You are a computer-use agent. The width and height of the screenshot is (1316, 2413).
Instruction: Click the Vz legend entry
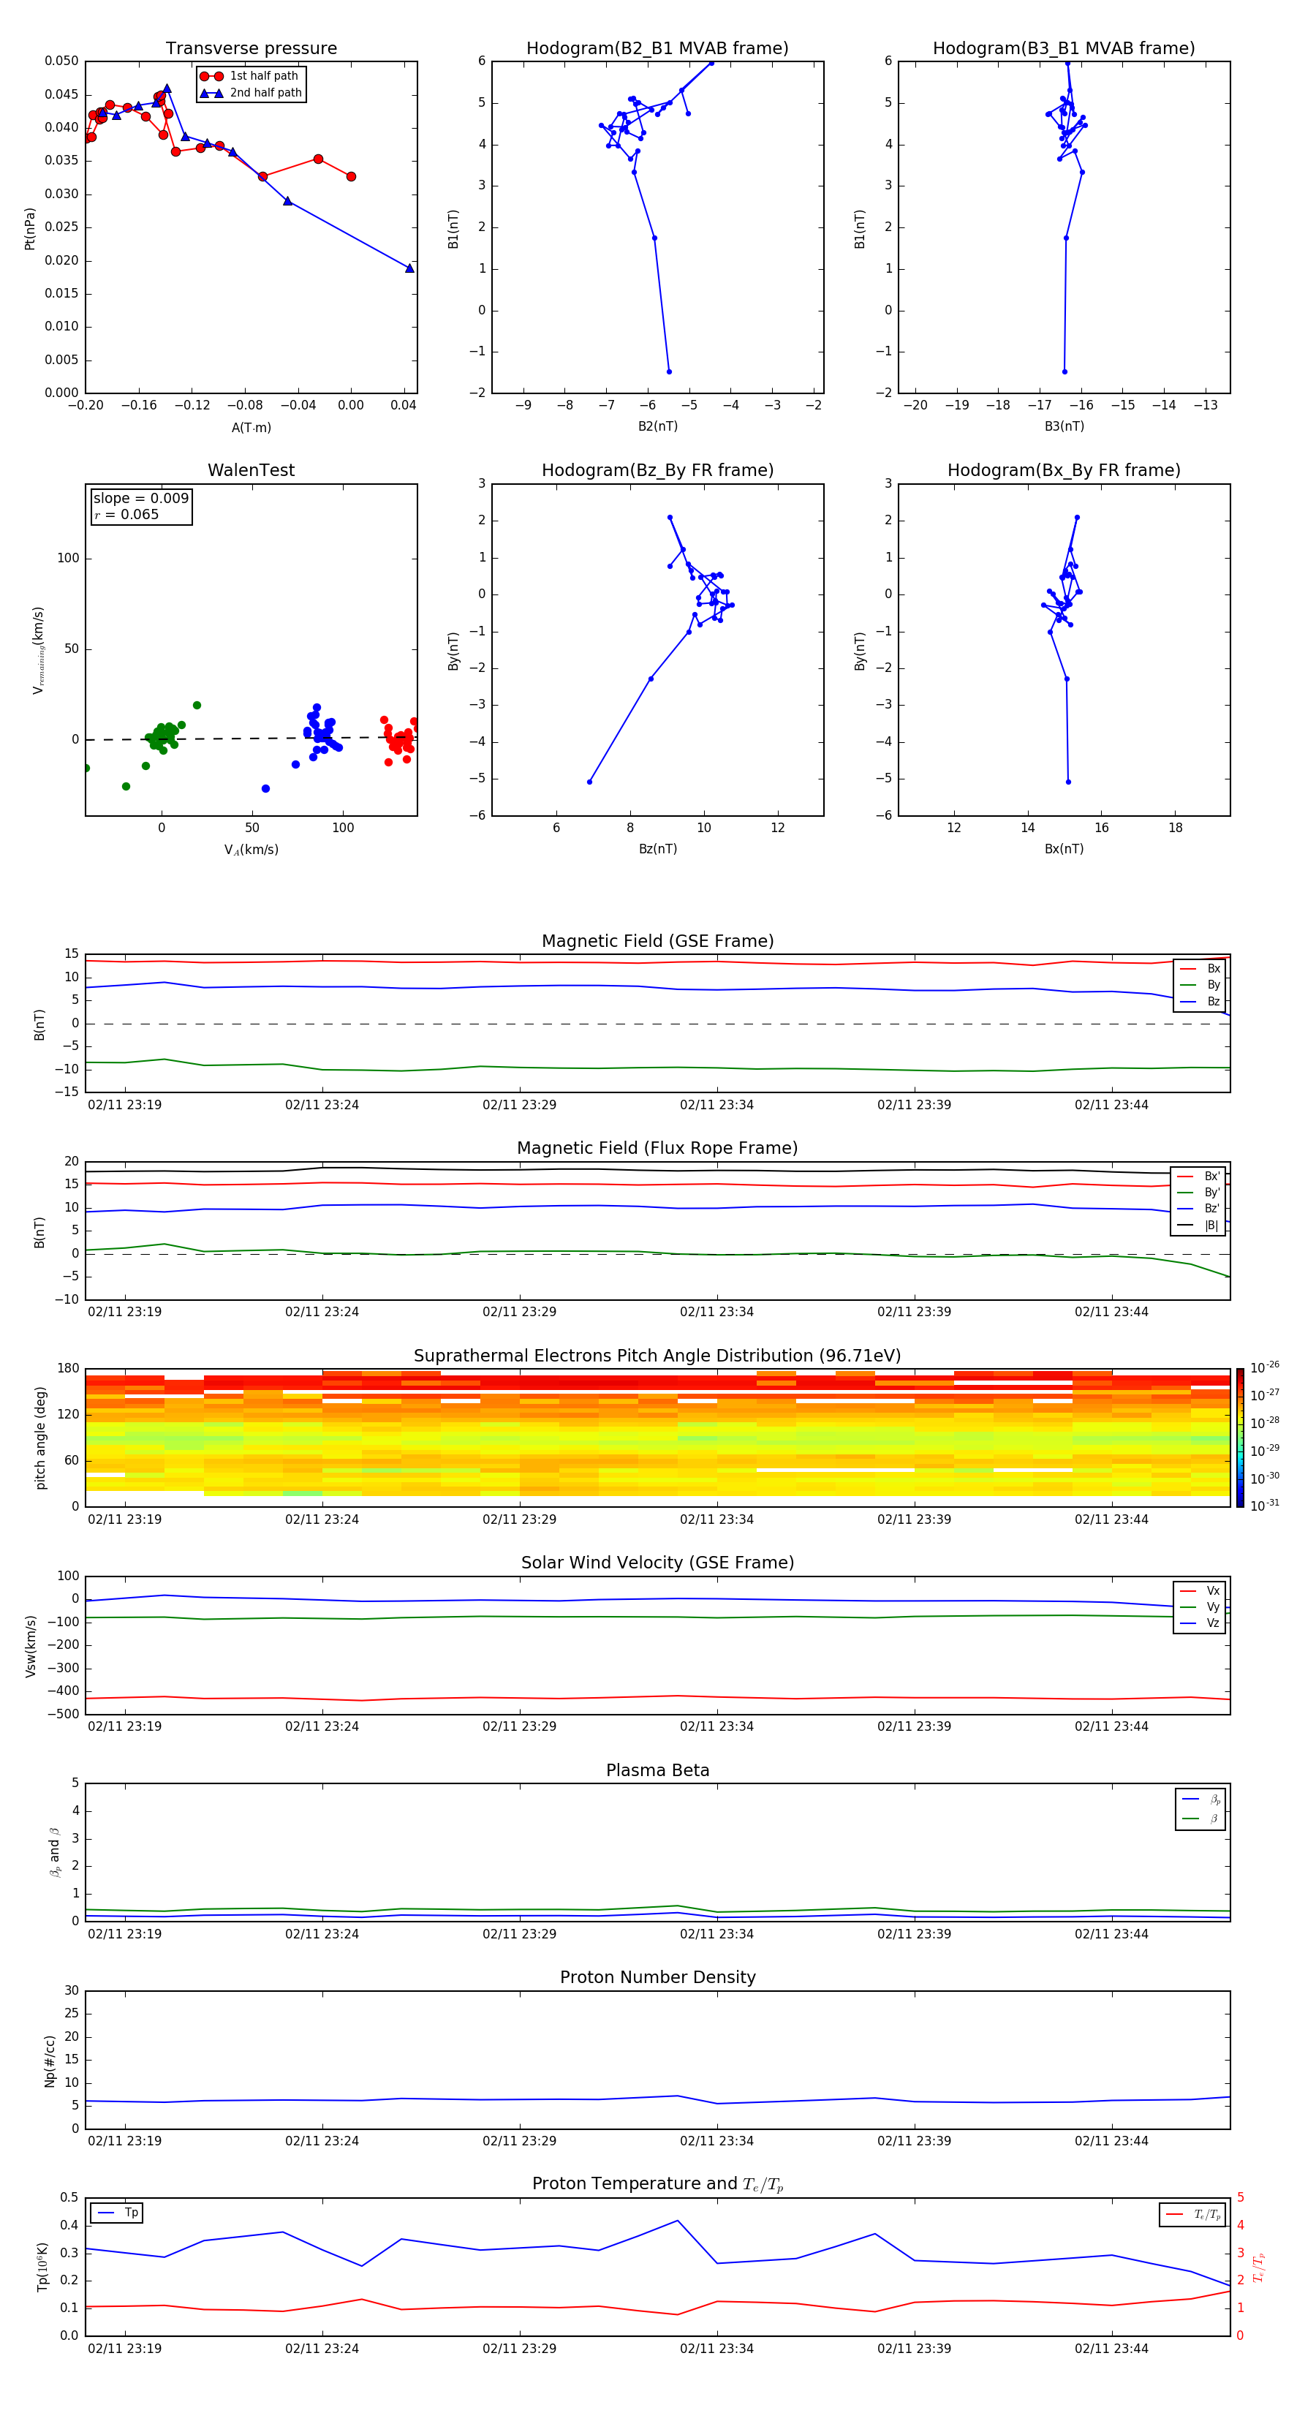pos(1200,1623)
